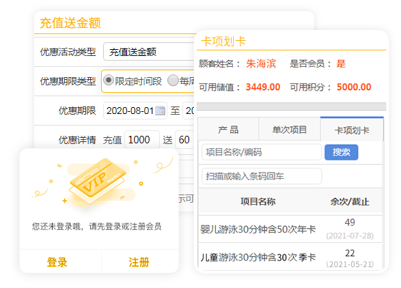Click customer name 朱海滨
Viewport: 401px width, 288px height.
[x=261, y=63]
